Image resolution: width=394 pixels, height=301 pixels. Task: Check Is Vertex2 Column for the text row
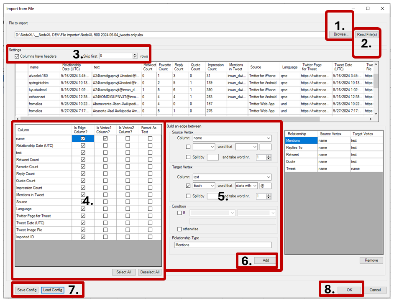point(128,153)
